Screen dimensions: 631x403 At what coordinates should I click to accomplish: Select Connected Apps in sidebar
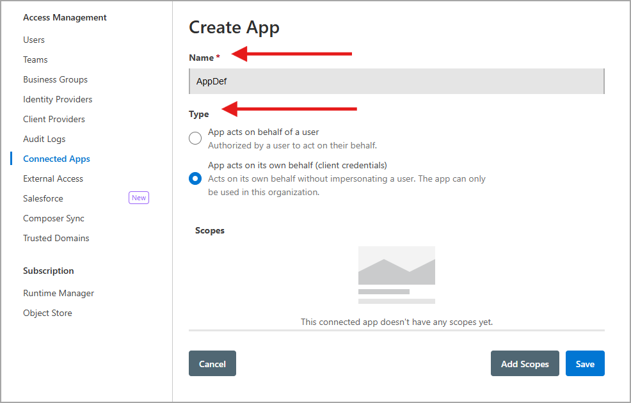point(56,159)
